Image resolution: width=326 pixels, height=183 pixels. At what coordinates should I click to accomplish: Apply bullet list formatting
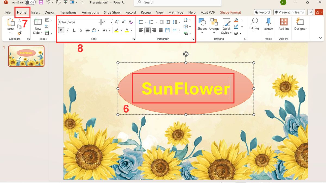141,22
